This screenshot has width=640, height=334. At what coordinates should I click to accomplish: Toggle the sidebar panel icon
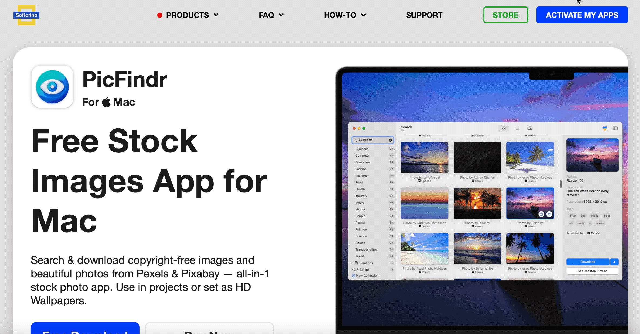click(x=615, y=128)
